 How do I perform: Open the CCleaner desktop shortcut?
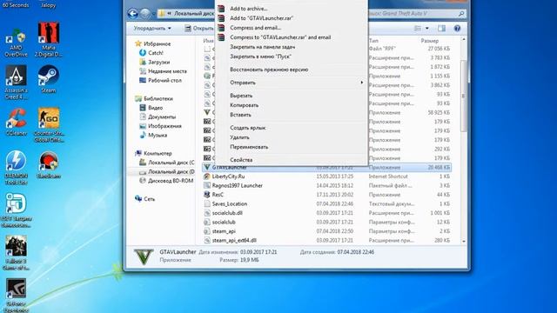click(x=16, y=123)
